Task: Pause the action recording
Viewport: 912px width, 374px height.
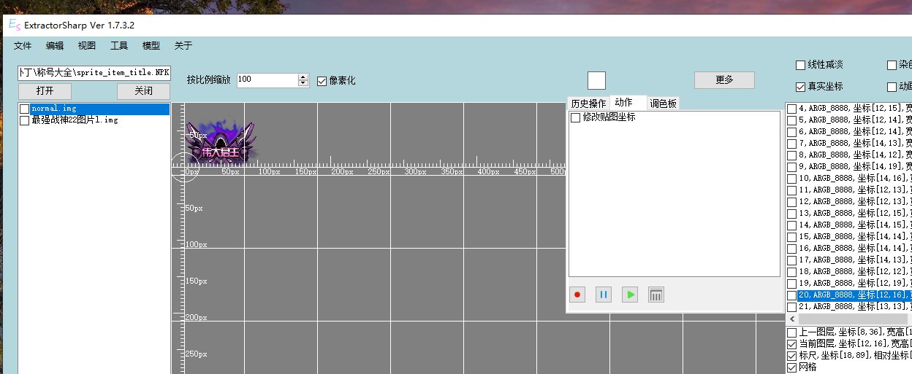Action: click(603, 295)
